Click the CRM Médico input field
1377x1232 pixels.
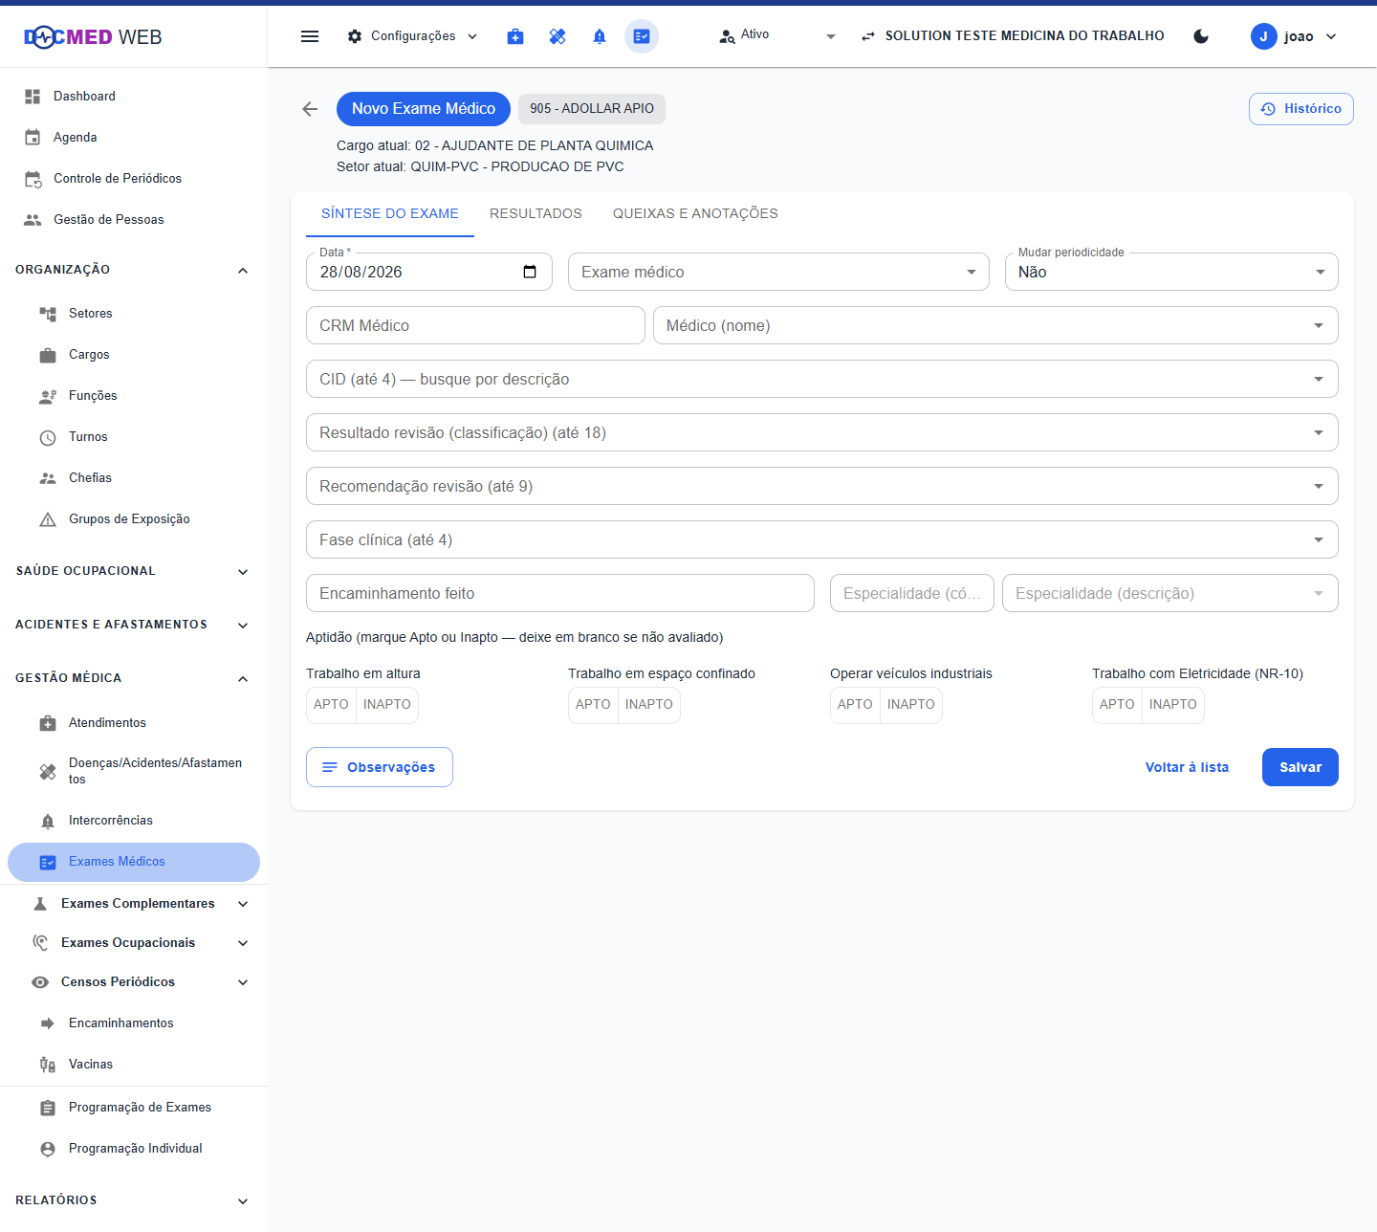click(x=475, y=325)
